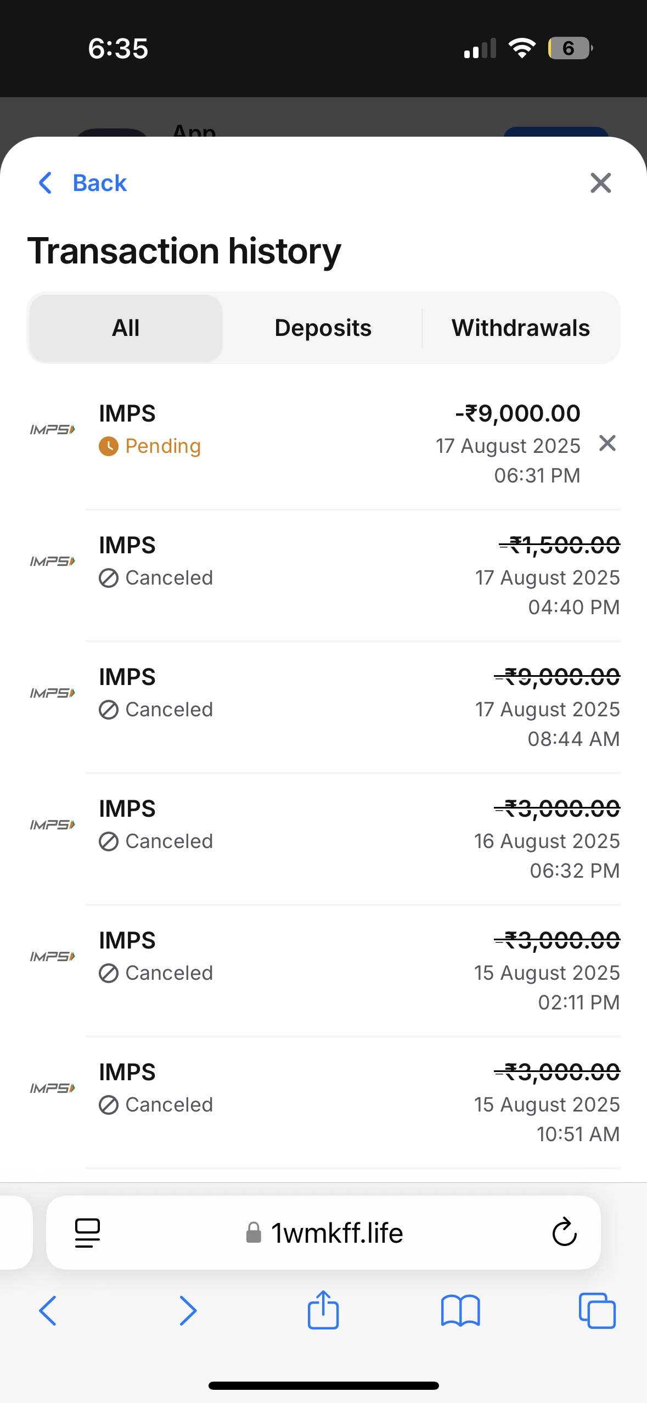Tap the Pending status label
This screenshot has height=1403, width=647.
(162, 446)
